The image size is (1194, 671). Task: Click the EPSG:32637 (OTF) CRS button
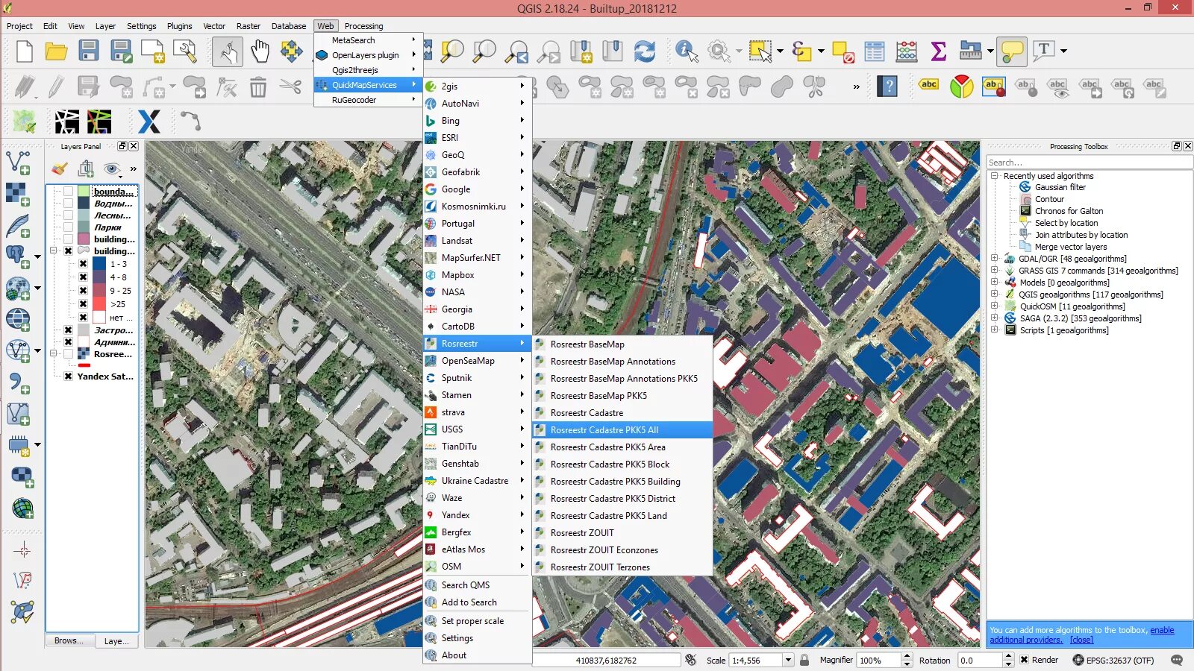coord(1113,660)
